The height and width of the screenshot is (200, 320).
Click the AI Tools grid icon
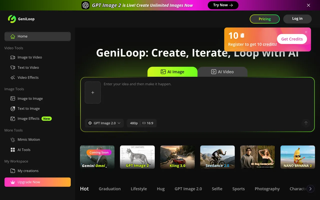pos(13,150)
